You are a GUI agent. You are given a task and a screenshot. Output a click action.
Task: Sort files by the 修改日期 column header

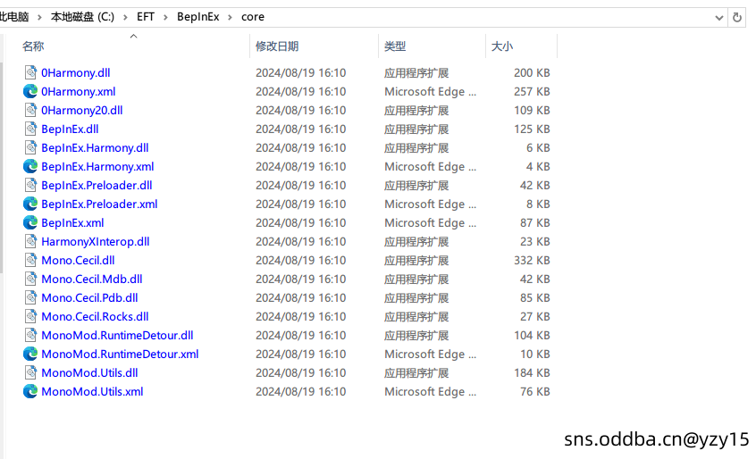(x=277, y=46)
